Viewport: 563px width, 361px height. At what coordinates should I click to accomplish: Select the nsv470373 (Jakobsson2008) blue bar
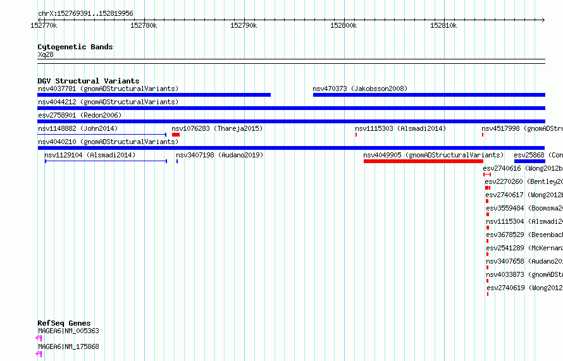pyautogui.click(x=429, y=95)
